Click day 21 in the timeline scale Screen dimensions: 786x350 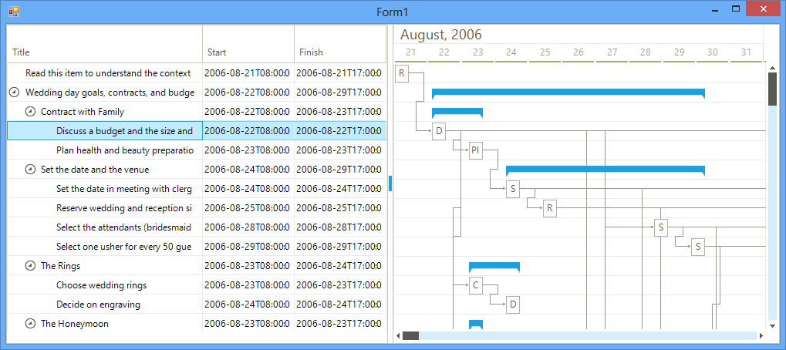coord(410,52)
